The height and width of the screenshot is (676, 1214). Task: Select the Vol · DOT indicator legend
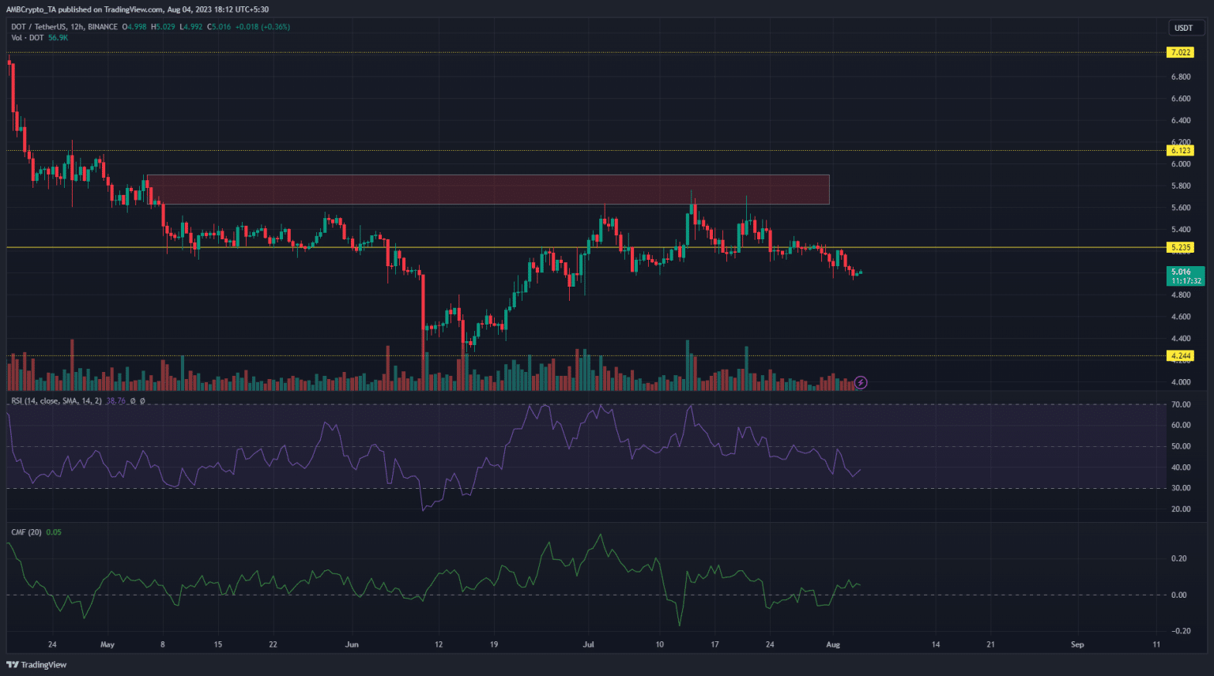pyautogui.click(x=28, y=38)
